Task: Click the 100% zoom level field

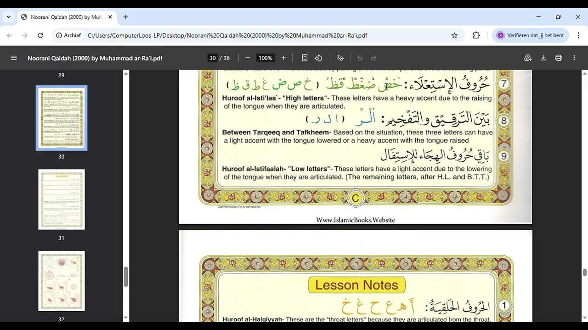Action: (265, 58)
